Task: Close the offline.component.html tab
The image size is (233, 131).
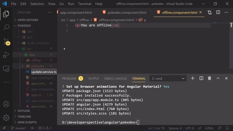Action: 201,12
